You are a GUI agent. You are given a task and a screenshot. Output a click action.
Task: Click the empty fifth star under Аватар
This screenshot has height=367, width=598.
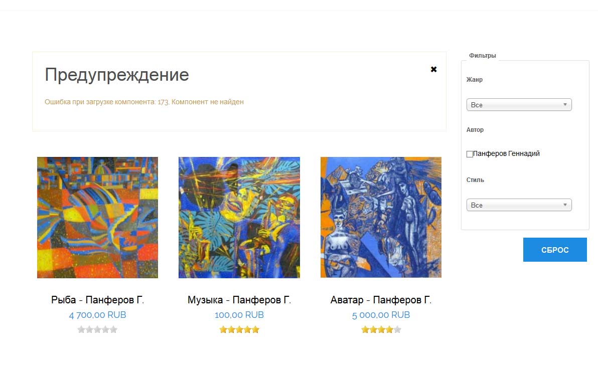point(397,330)
